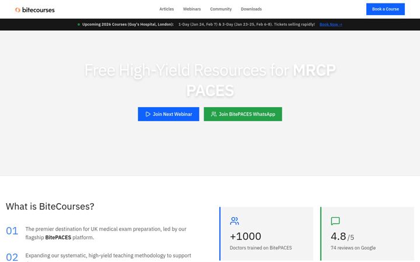Click the play icon in Join Next Webinar
Image resolution: width=420 pixels, height=262 pixels.
tap(148, 114)
